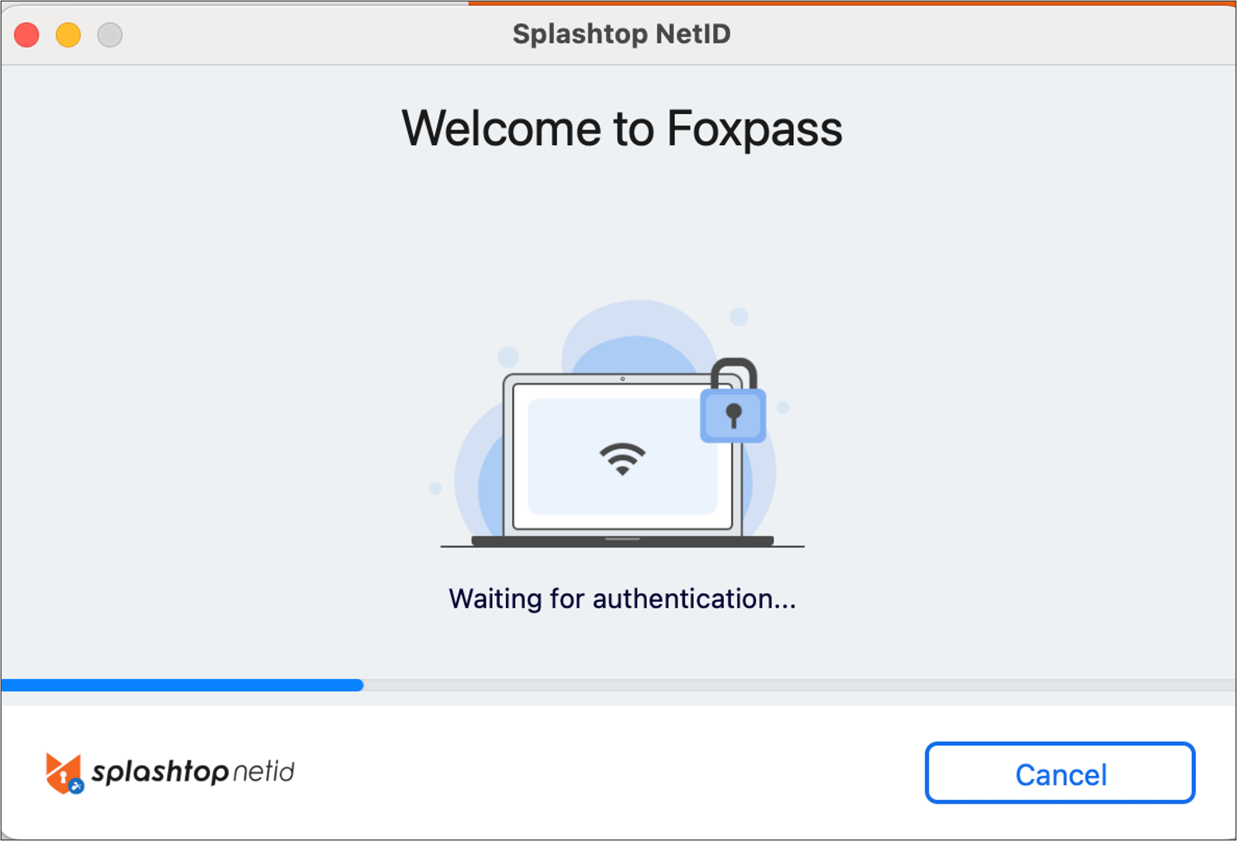Click the unfilled gray part of the progress bar

point(799,685)
